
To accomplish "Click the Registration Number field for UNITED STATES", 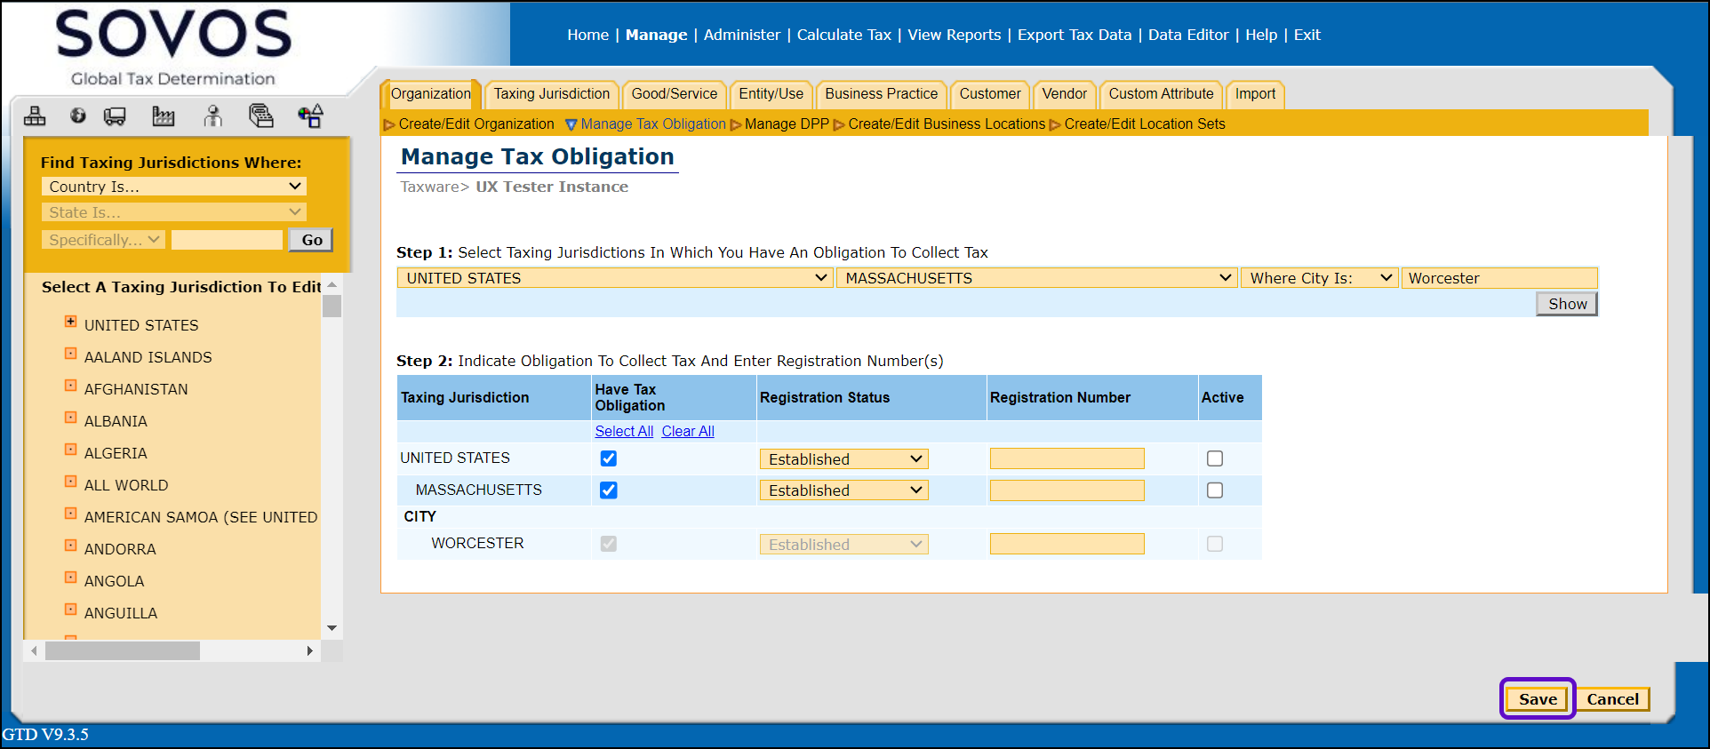I will point(1067,458).
